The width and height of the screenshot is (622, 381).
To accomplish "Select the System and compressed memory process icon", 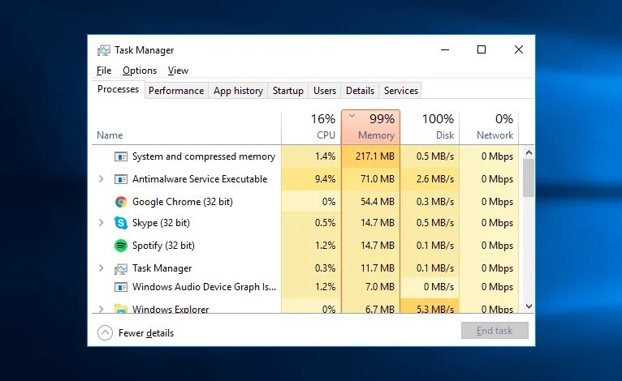I will click(x=121, y=156).
